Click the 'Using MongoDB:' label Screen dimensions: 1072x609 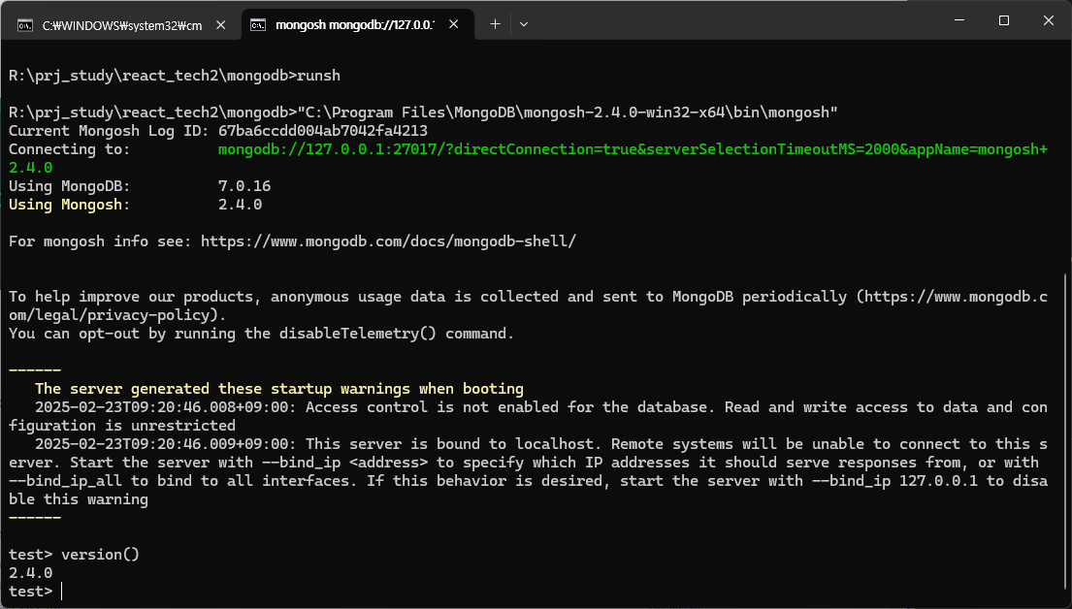tap(69, 186)
